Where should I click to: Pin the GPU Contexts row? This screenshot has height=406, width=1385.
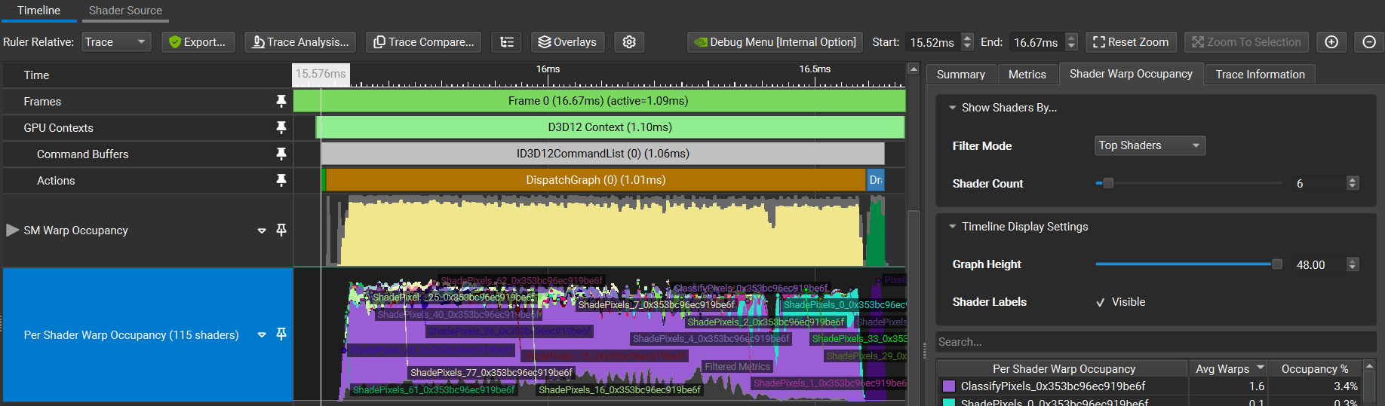tap(281, 127)
